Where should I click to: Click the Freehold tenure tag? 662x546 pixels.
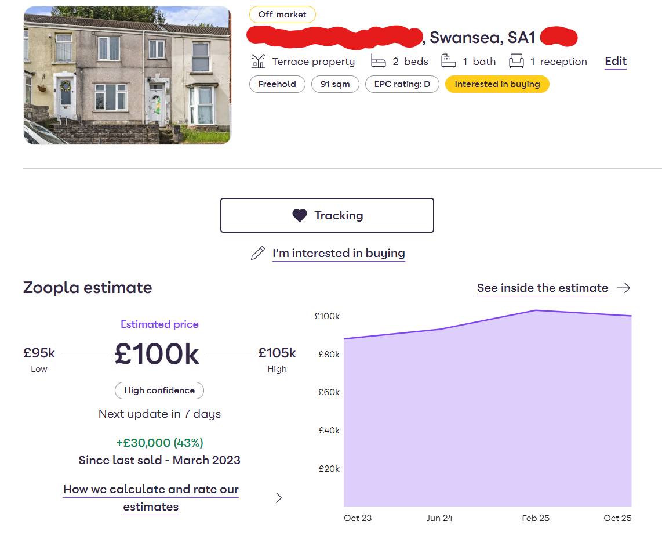[x=277, y=84]
